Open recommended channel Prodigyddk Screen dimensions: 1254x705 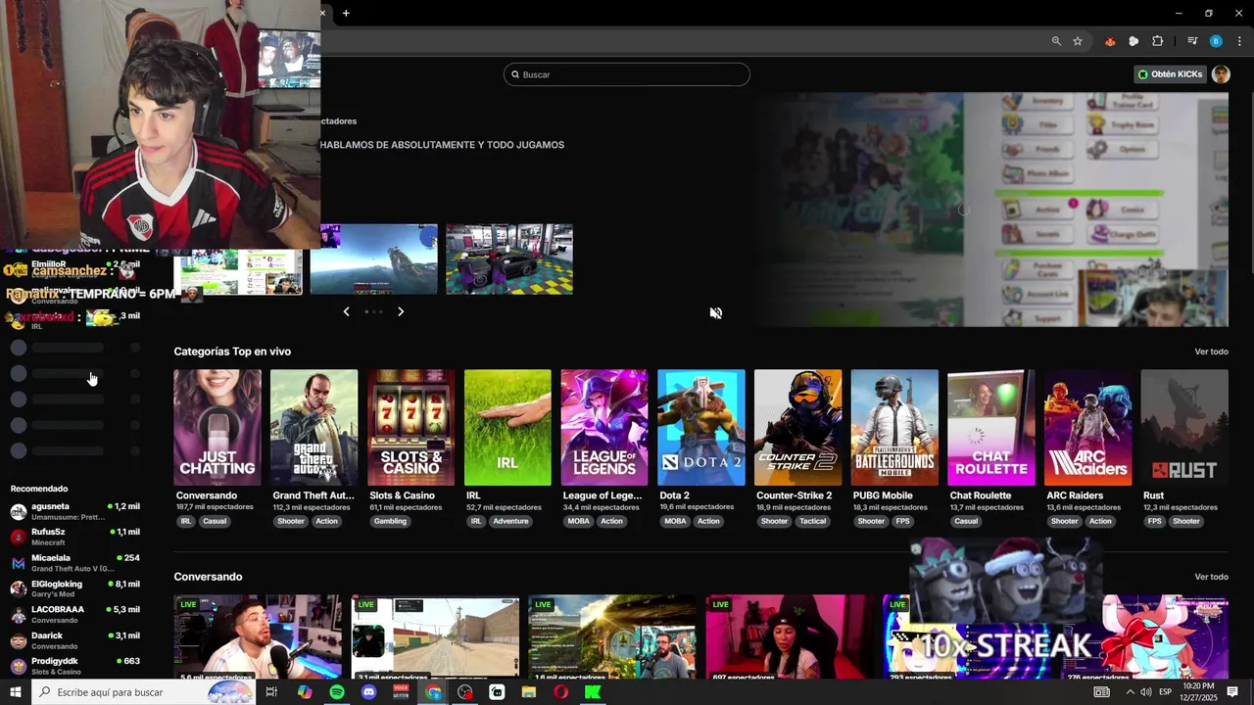(x=76, y=666)
